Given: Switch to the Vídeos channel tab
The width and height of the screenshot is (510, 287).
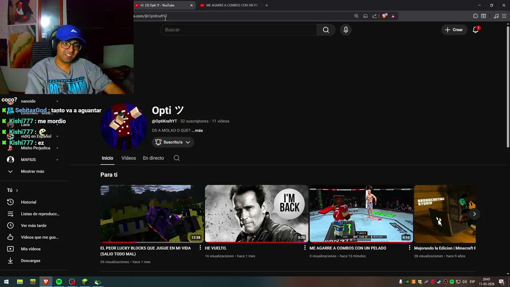Looking at the screenshot, I should (x=129, y=158).
